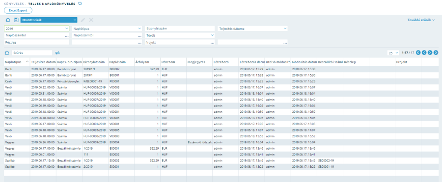Sort by Pénznem column header
This screenshot has width=442, height=182.
(173, 62)
